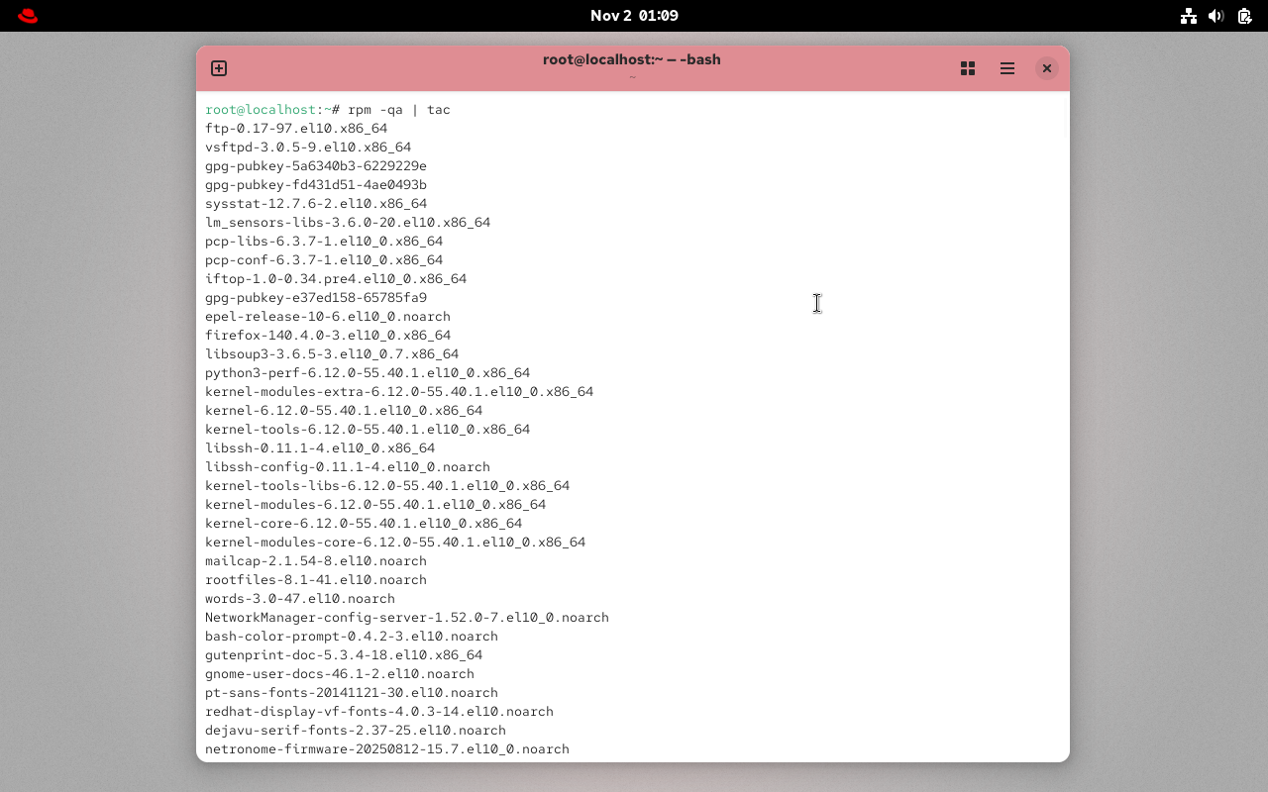
Task: Open the clock showing Nov 2 01:09
Action: click(x=634, y=15)
